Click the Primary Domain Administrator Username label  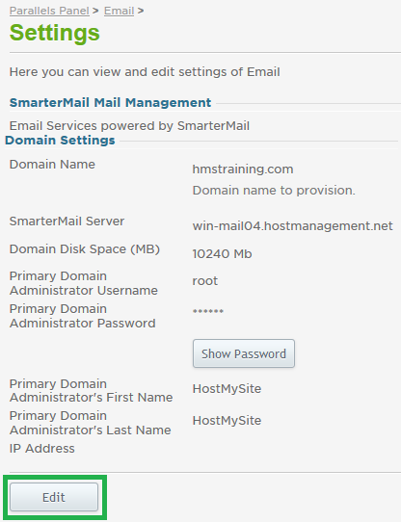(x=84, y=283)
